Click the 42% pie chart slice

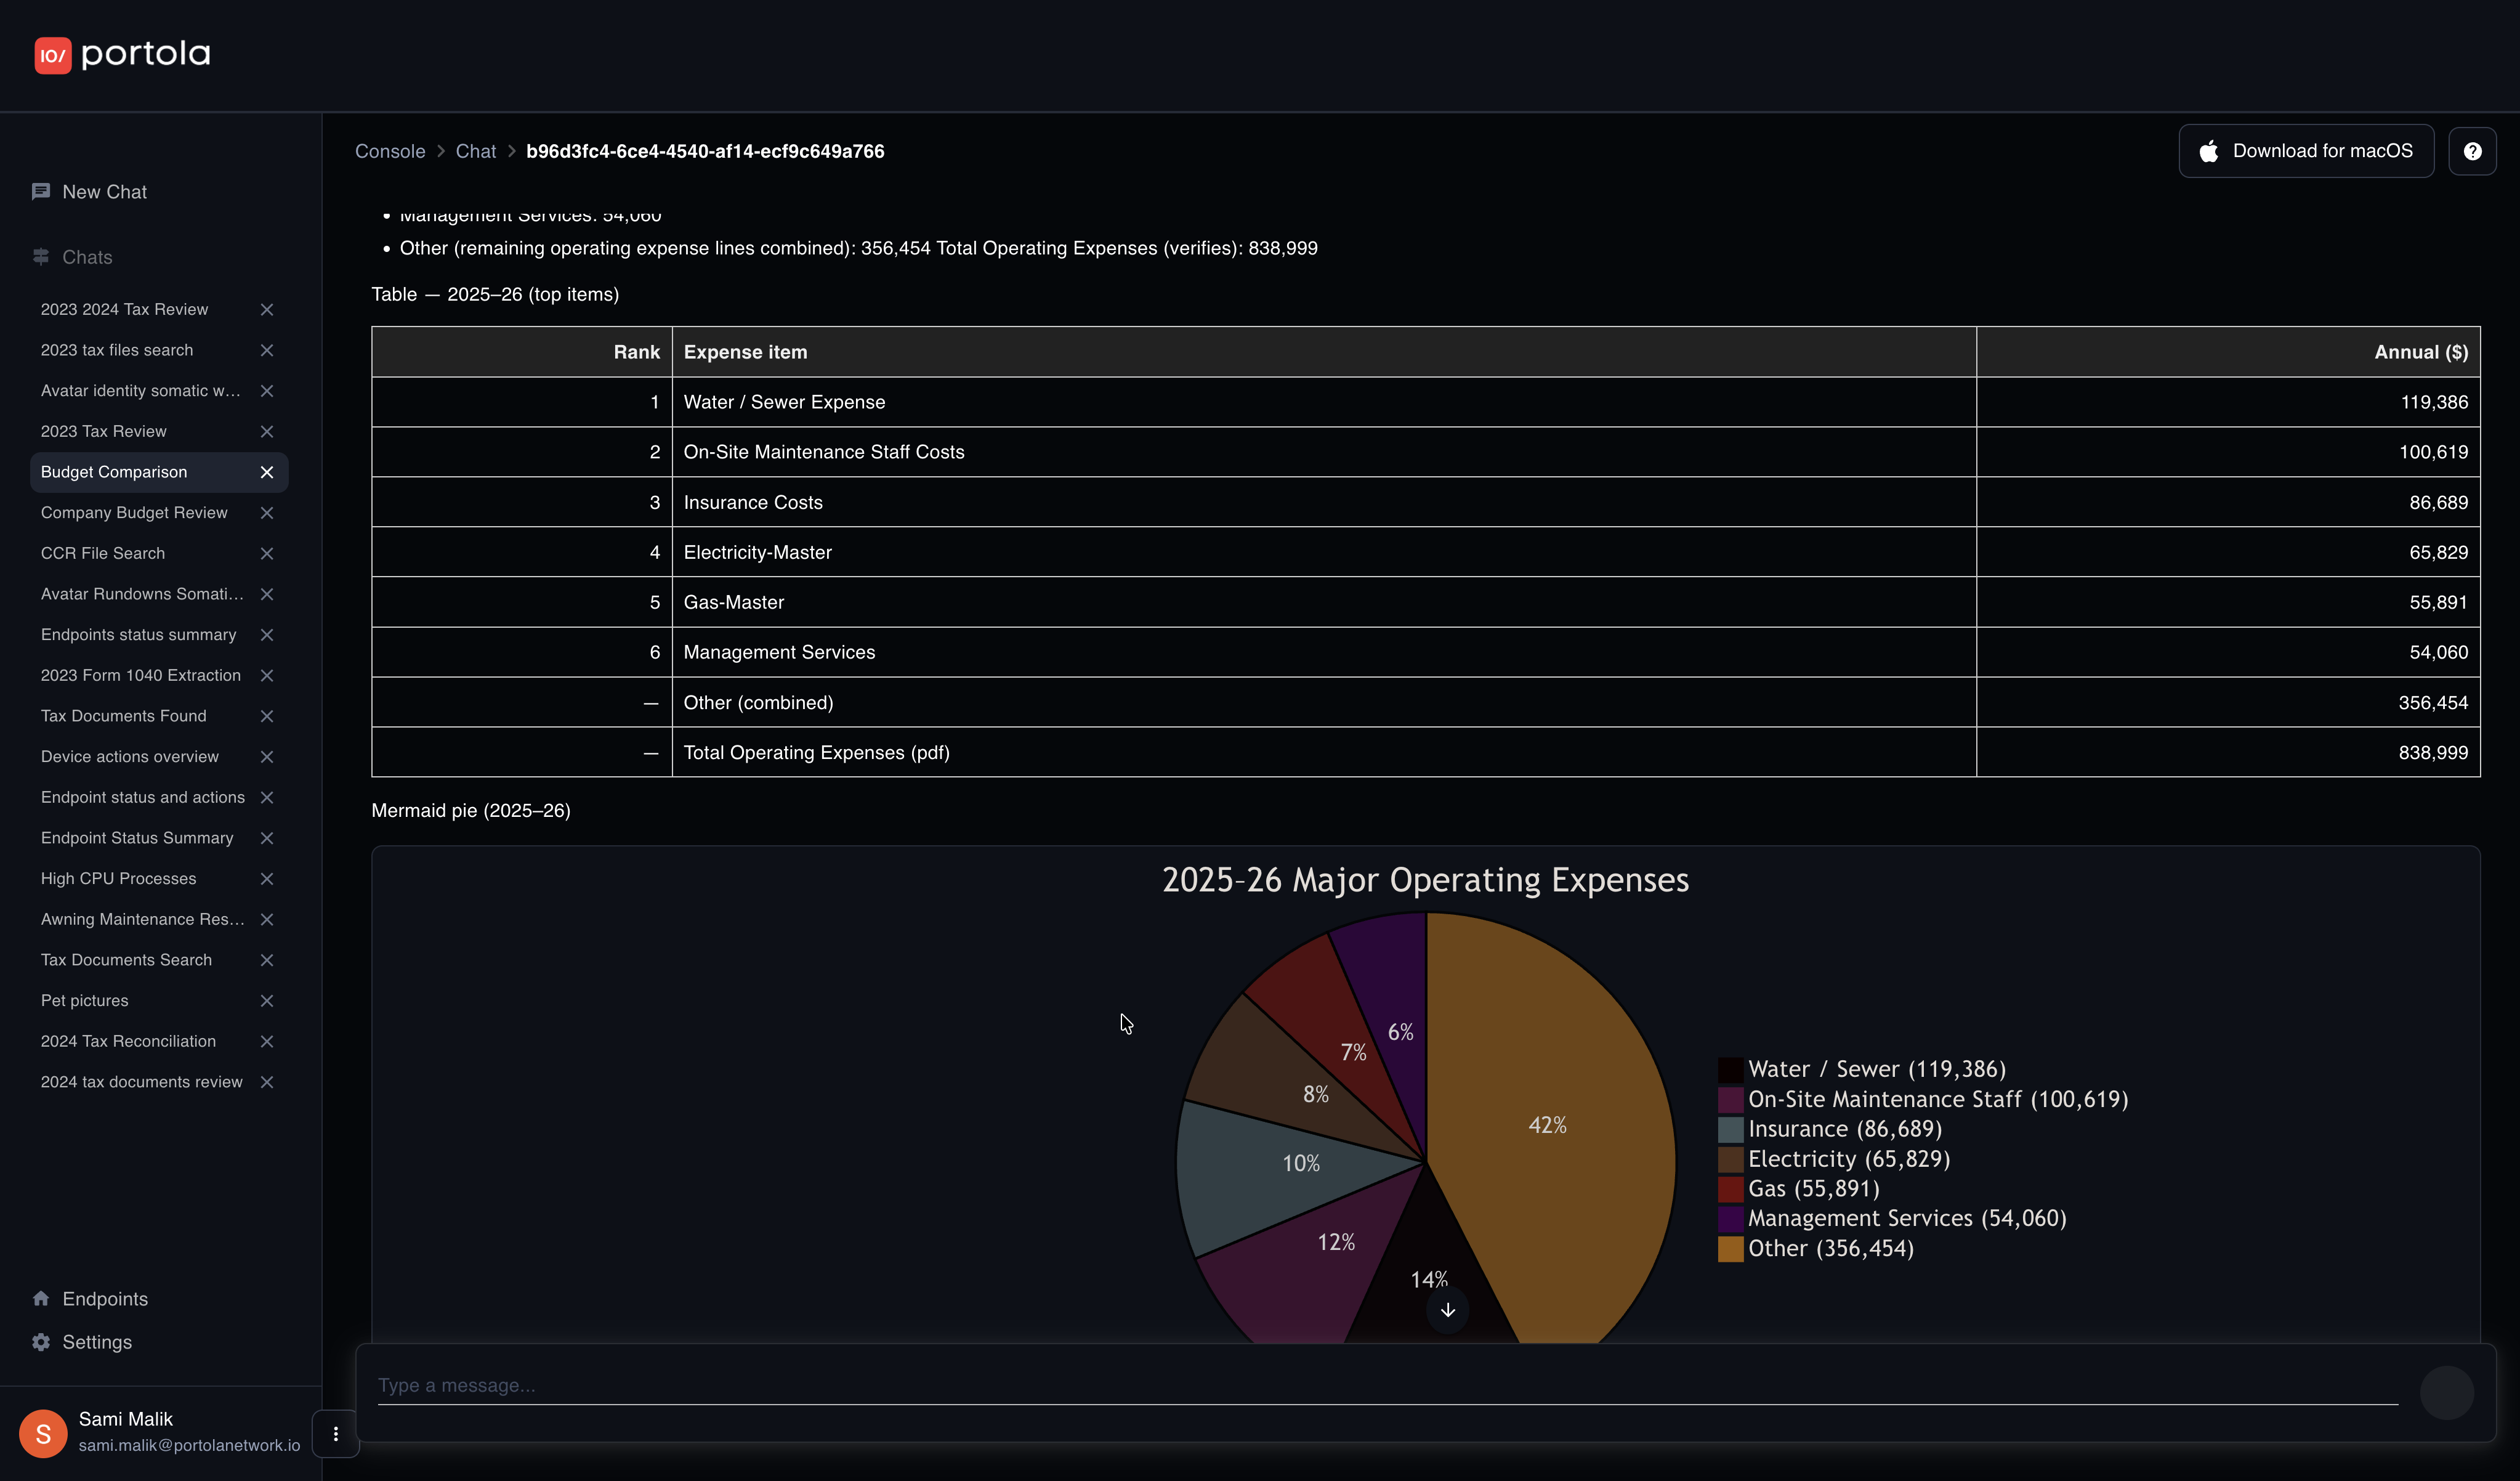(x=1546, y=1125)
